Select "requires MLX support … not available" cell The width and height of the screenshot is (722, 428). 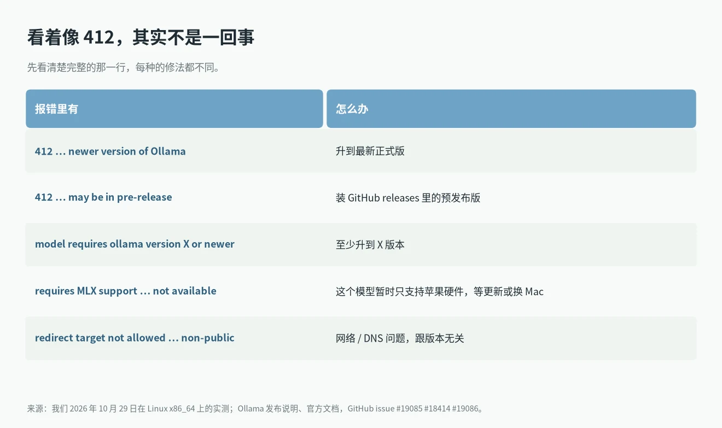coord(125,291)
